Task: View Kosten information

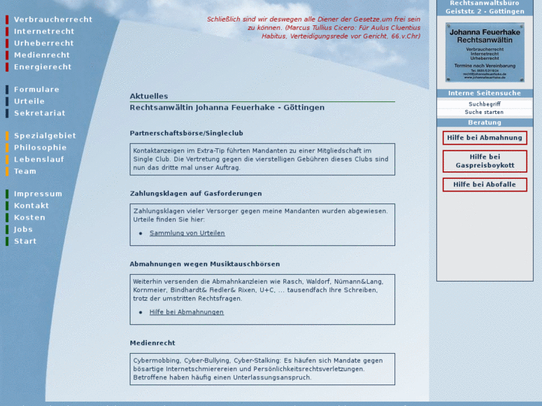Action: pyautogui.click(x=30, y=218)
